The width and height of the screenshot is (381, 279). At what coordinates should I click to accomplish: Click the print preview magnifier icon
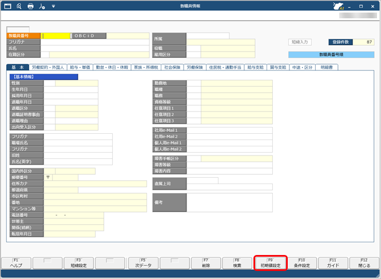pos(18,6)
